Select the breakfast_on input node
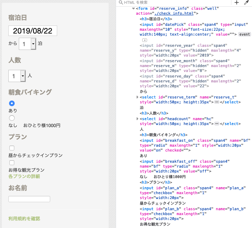252x228 pixels. (195, 145)
